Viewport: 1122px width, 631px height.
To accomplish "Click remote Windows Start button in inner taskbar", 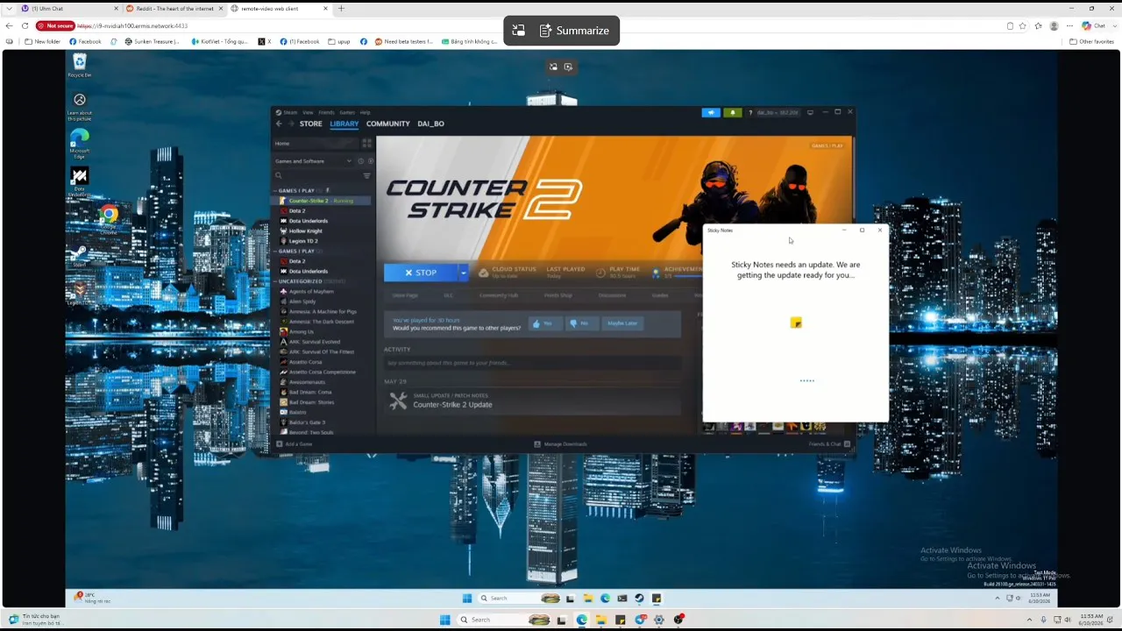I will coord(467,598).
